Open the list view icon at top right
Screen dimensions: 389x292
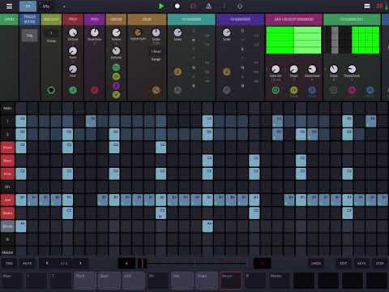point(367,6)
